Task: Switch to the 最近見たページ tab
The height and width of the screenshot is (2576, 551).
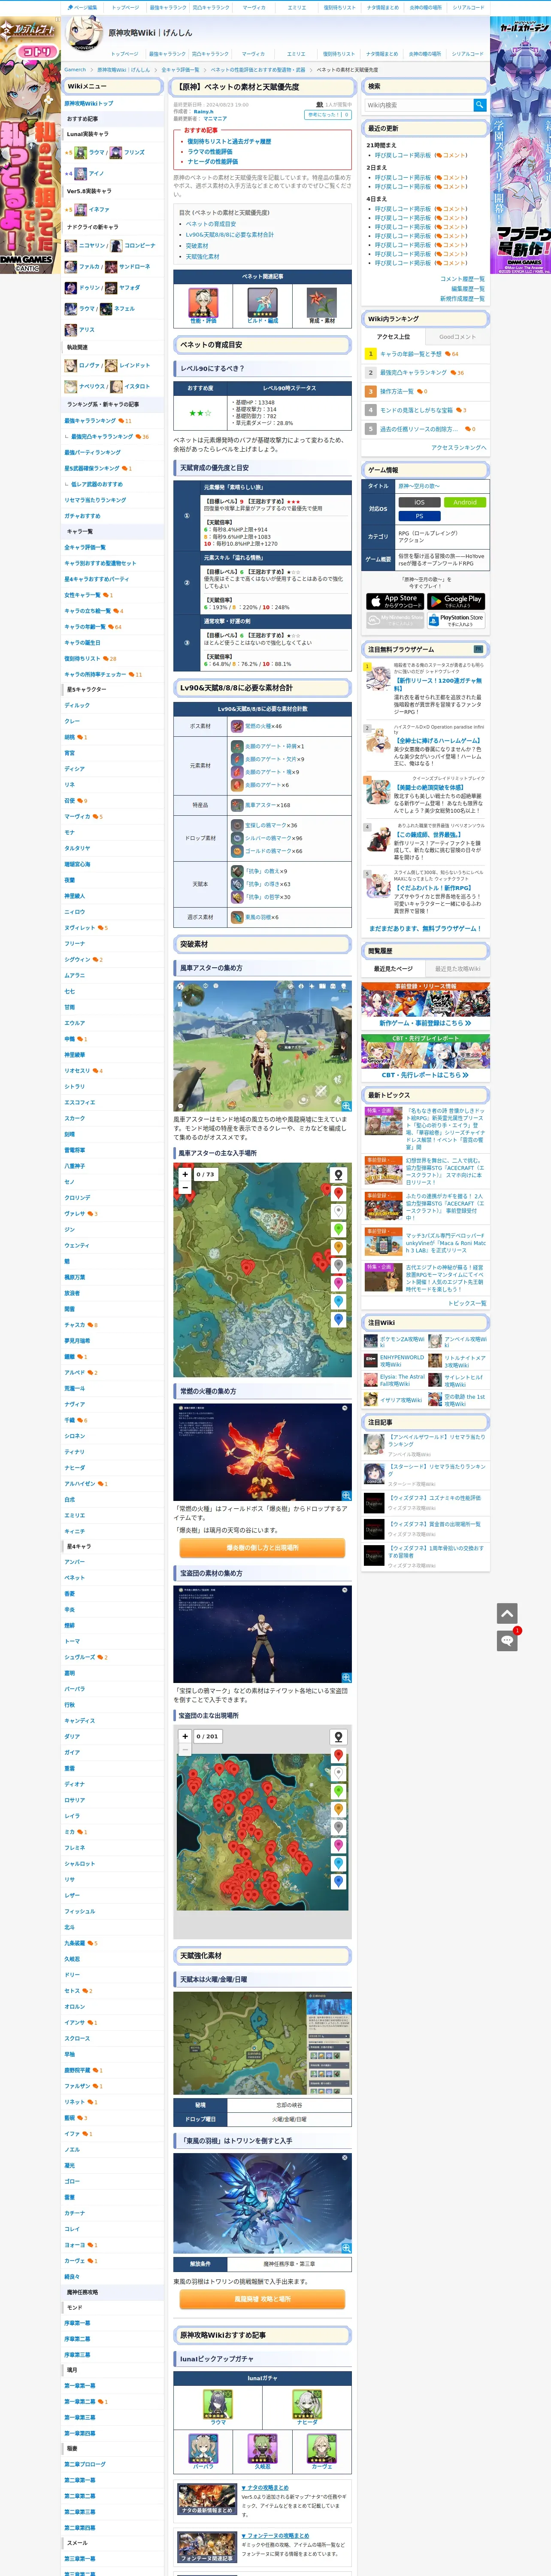Action: coord(393,969)
